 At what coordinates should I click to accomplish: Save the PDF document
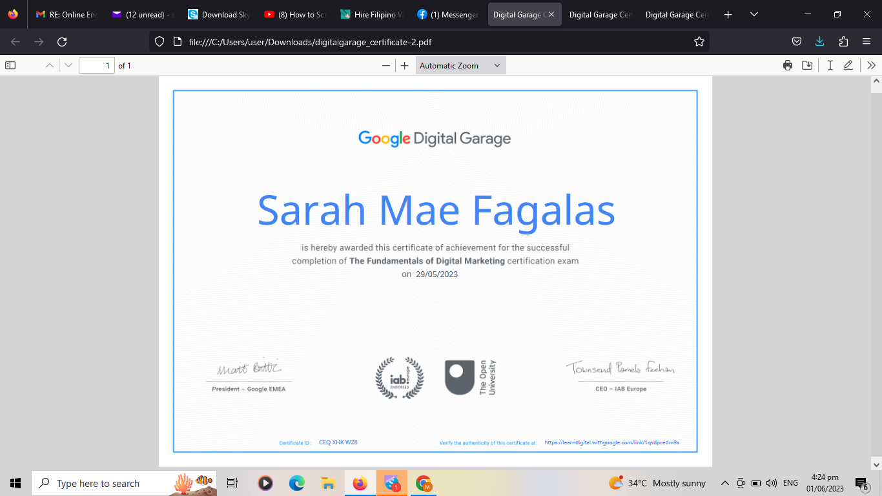point(807,65)
